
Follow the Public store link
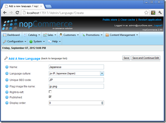110,20
